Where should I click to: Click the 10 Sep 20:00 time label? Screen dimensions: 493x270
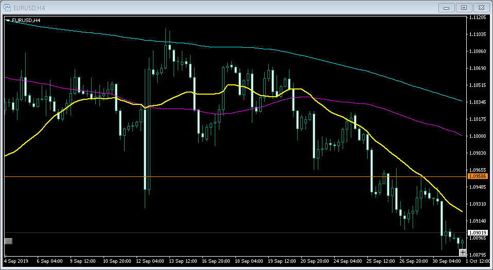click(117, 261)
